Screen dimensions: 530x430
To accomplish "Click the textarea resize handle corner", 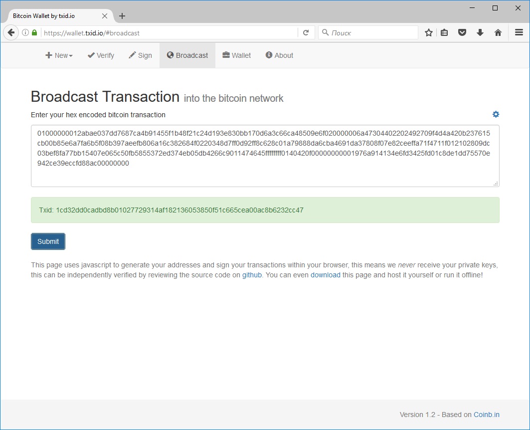I will pyautogui.click(x=496, y=184).
